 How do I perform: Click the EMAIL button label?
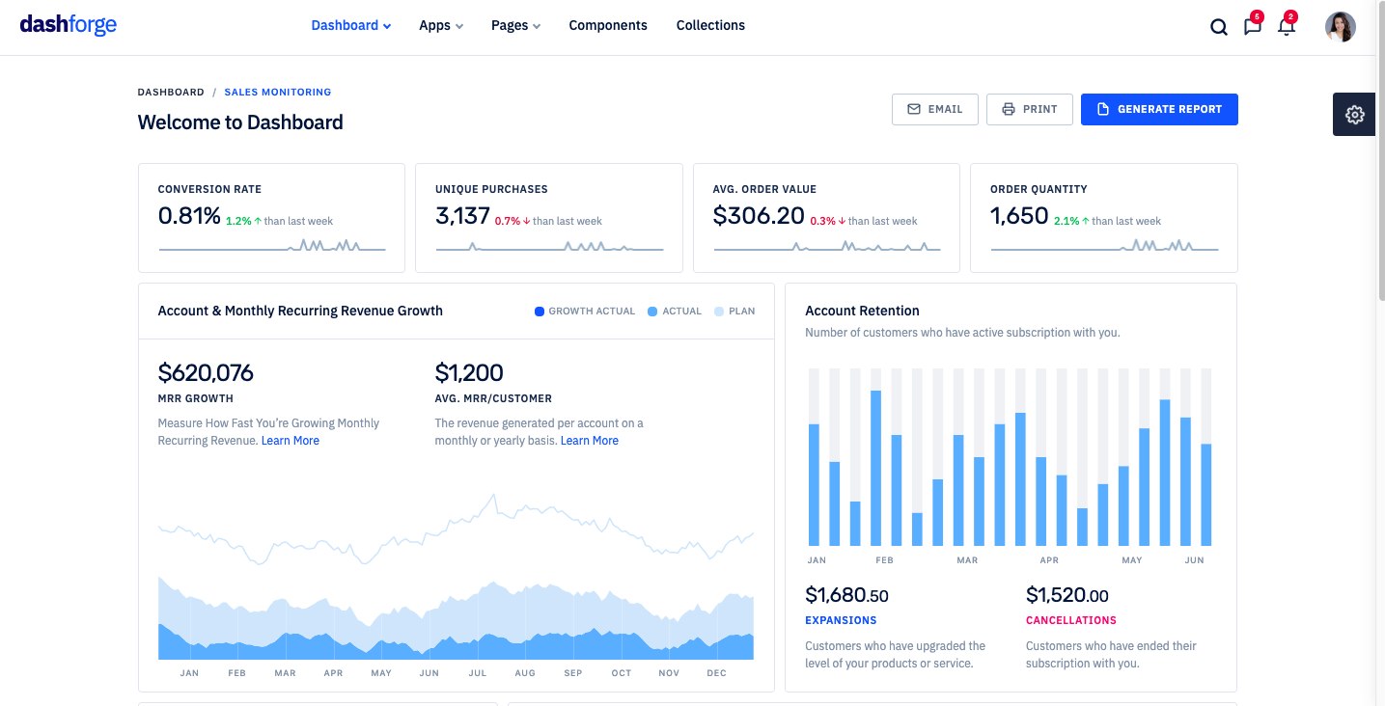(x=946, y=109)
